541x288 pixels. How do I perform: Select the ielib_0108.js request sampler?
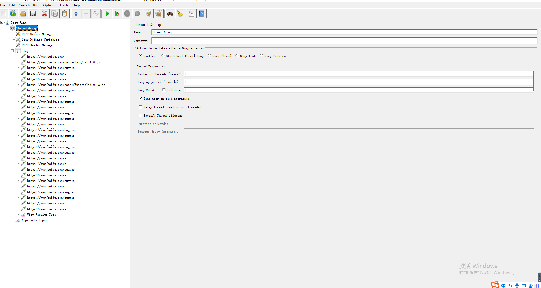pyautogui.click(x=66, y=85)
